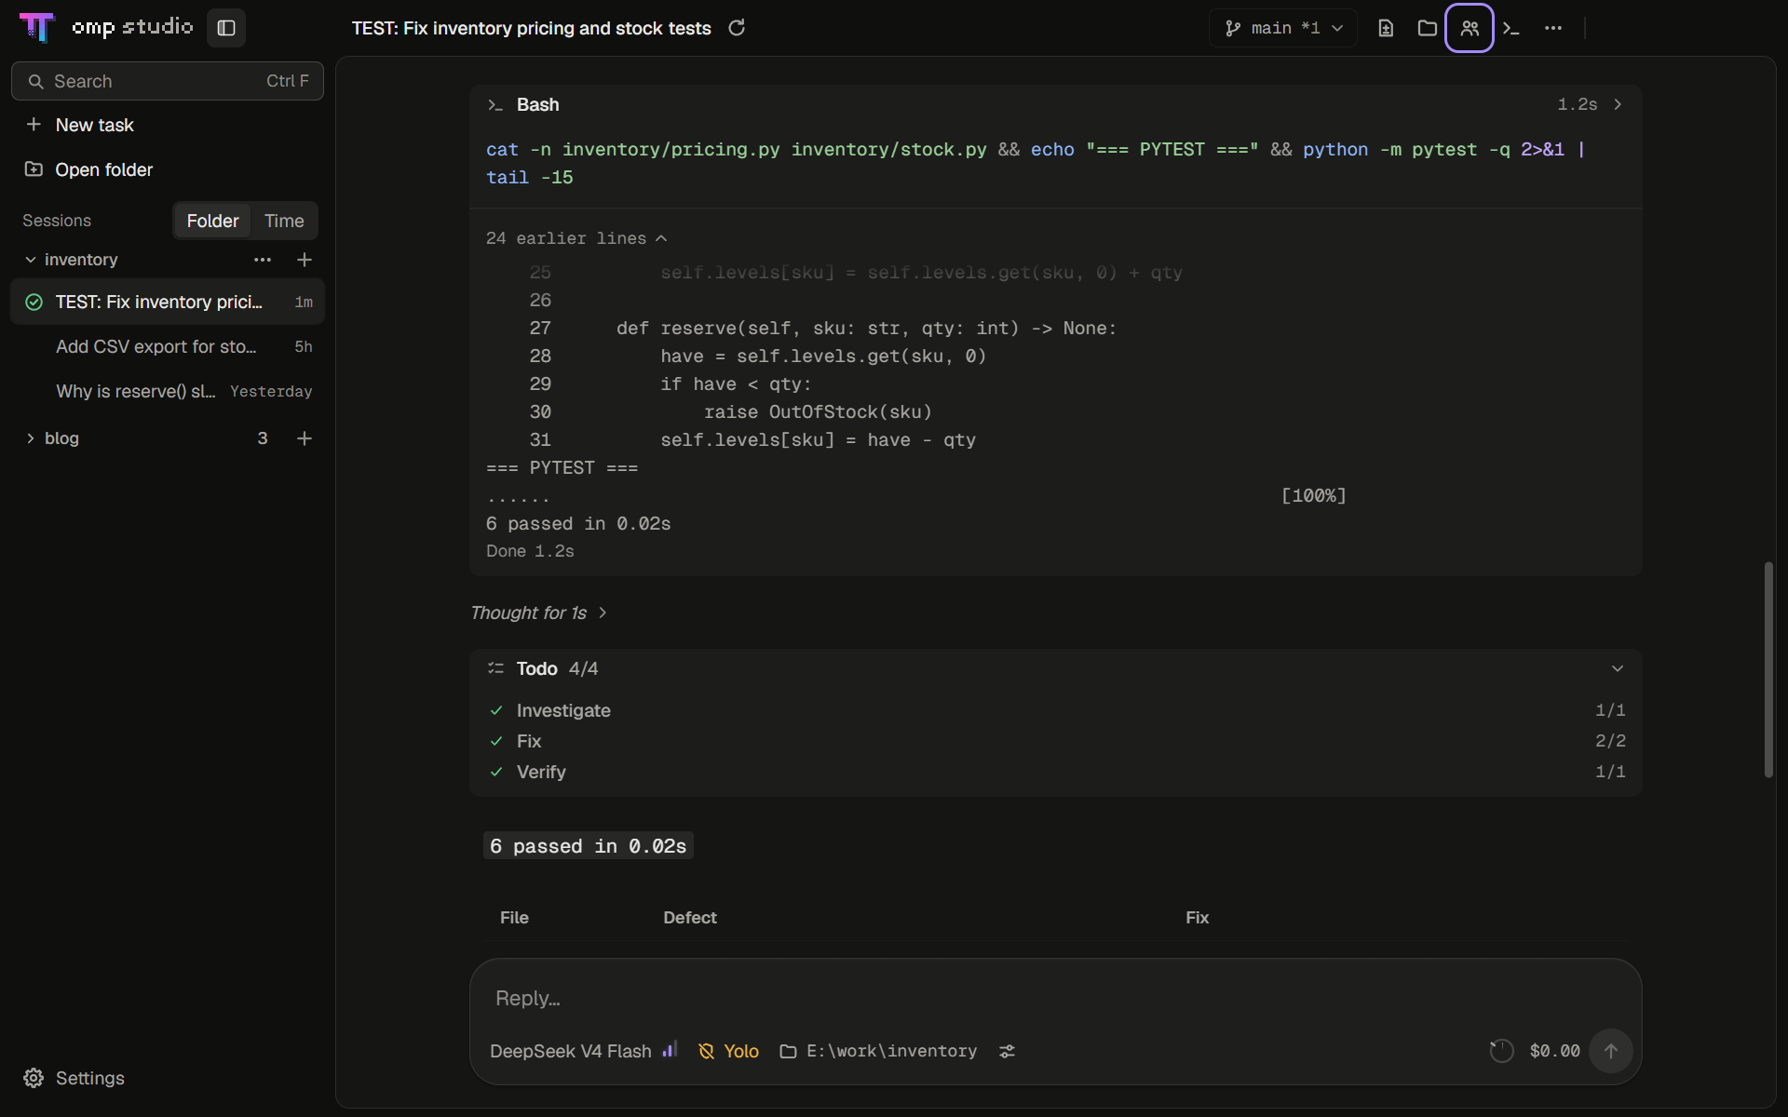Switch Sessions grouping to Time
The image size is (1788, 1117).
[x=284, y=221]
